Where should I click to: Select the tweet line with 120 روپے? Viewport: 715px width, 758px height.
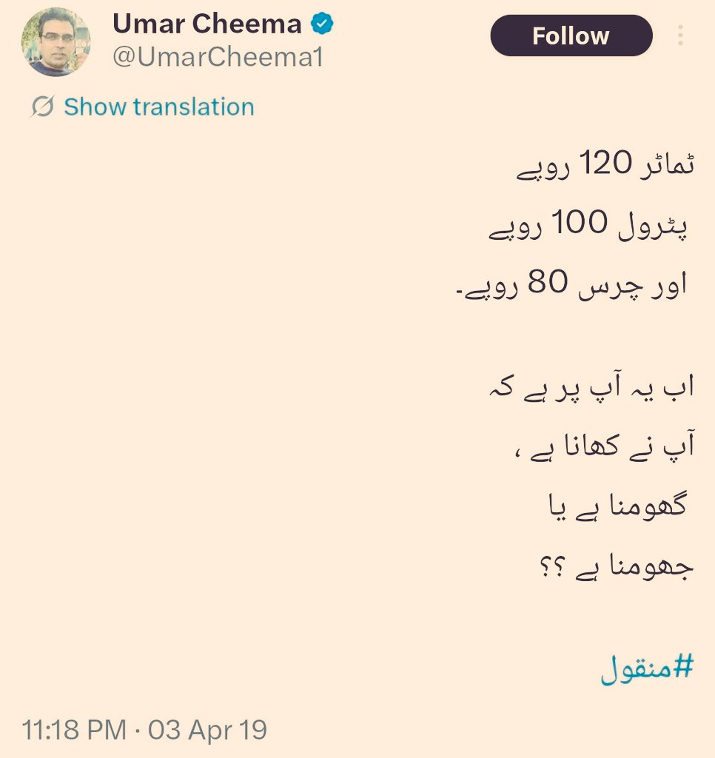(x=605, y=165)
